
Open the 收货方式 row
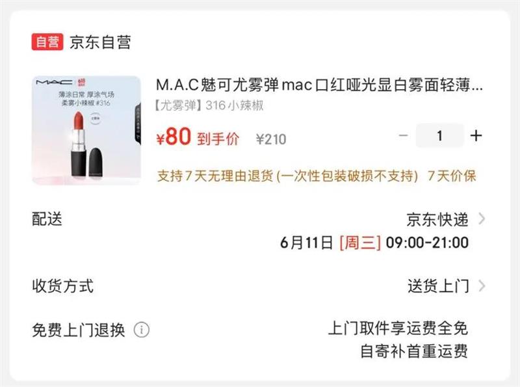[x=259, y=286]
